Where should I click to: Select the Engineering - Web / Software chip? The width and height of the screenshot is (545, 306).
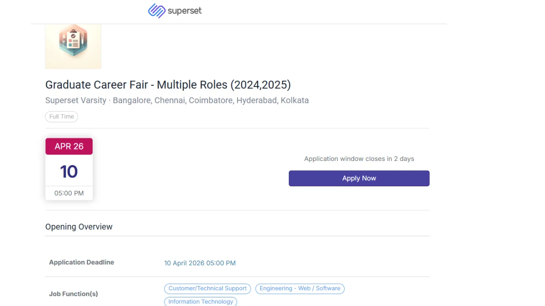300,289
